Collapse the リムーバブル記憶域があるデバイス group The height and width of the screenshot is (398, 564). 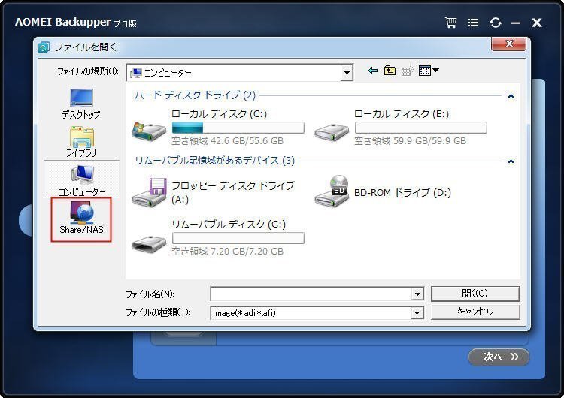pyautogui.click(x=511, y=161)
